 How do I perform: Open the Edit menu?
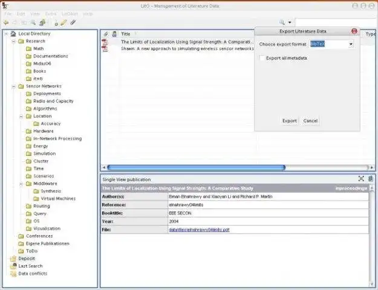21,14
